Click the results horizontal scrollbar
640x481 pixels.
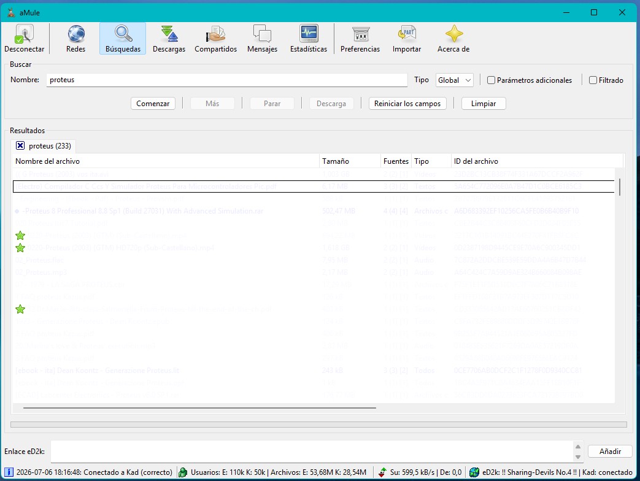(199, 407)
